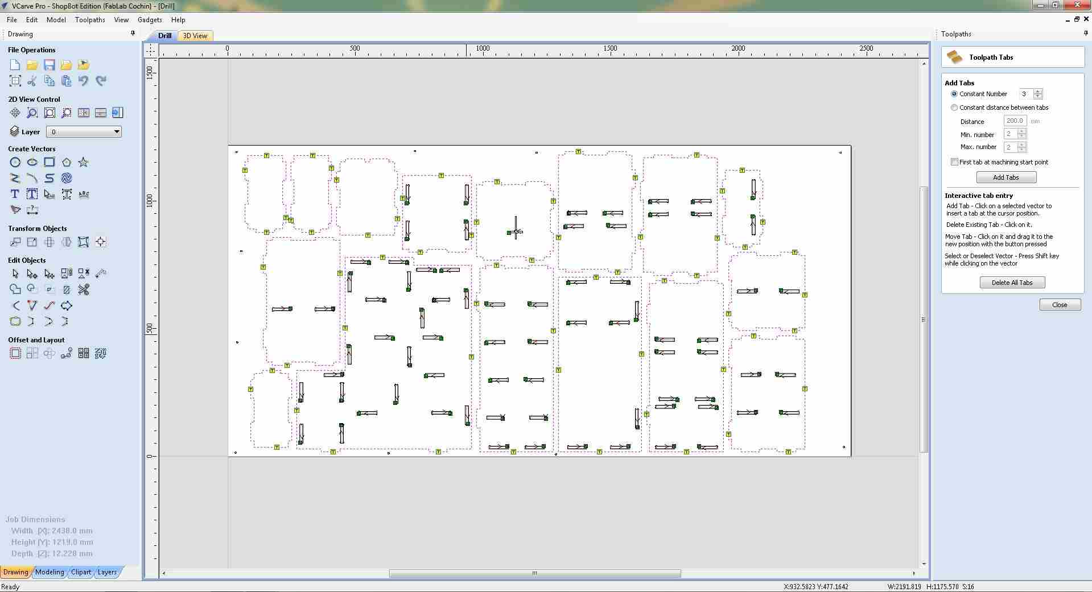
Task: Choose Constant distance between tabs option
Action: [954, 107]
